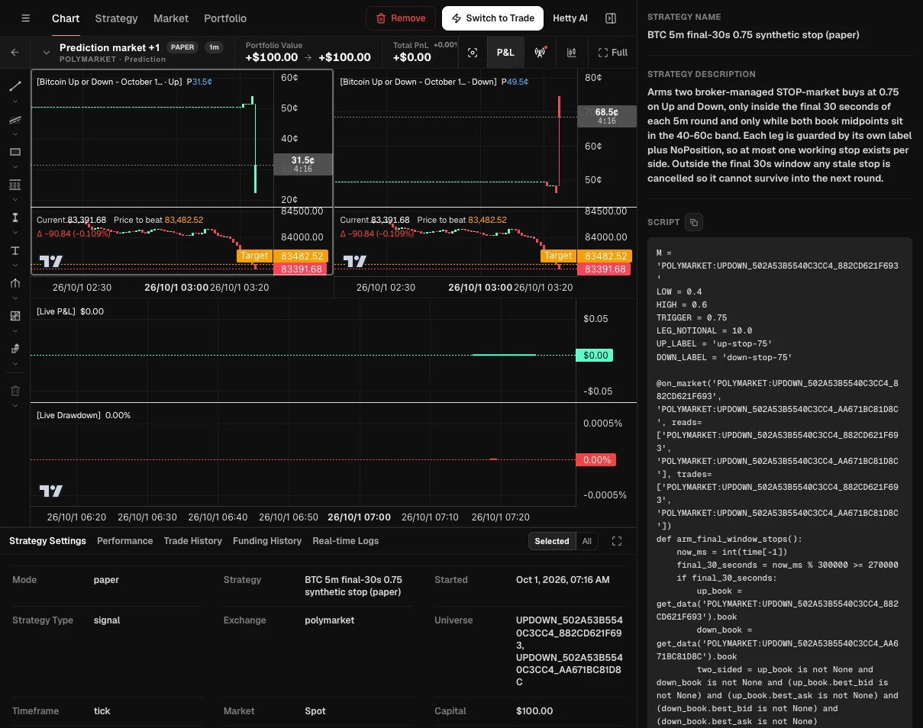
Task: Choose the All filter option
Action: click(x=586, y=541)
